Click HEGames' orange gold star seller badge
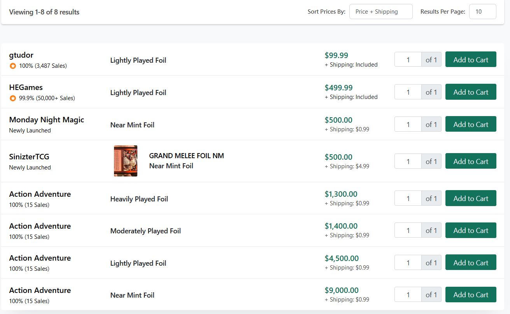Viewport: 510px width, 314px height. [x=12, y=98]
